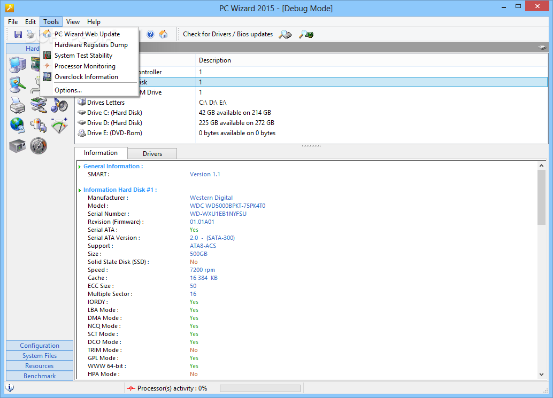The width and height of the screenshot is (553, 398).
Task: Click the info icon in status bar
Action: pyautogui.click(x=10, y=388)
